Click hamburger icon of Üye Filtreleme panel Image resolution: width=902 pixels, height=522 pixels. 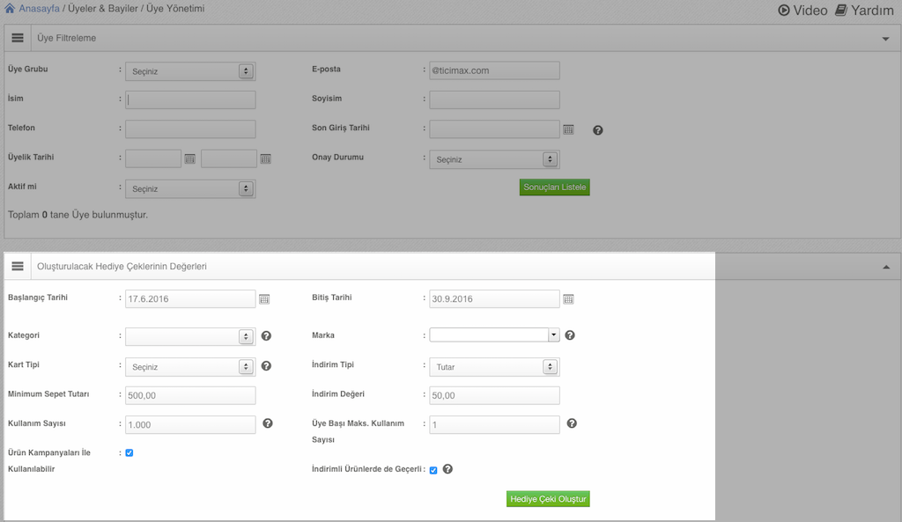[18, 39]
